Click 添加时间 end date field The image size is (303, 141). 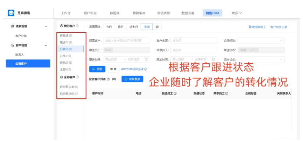click(x=202, y=60)
